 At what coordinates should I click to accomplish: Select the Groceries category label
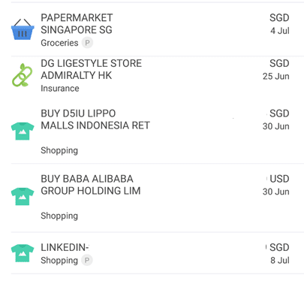(x=59, y=43)
